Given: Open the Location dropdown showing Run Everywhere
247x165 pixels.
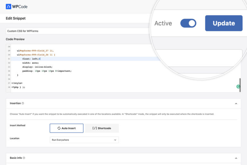Looking at the screenshot, I should click(x=84, y=140).
